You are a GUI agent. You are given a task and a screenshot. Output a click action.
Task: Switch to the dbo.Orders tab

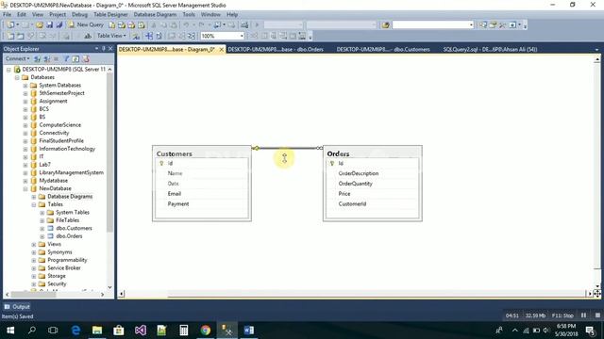[x=276, y=49]
